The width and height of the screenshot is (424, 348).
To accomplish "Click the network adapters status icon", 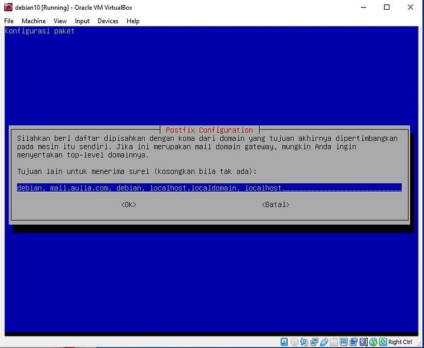I will click(x=314, y=341).
